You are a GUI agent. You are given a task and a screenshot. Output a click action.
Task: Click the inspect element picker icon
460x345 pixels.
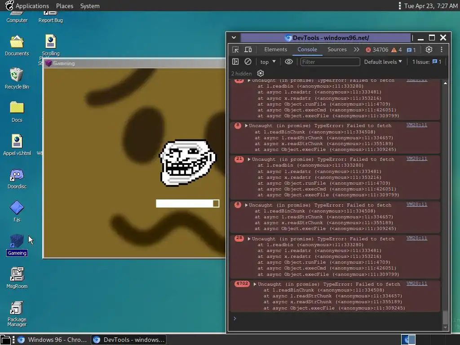coord(235,49)
